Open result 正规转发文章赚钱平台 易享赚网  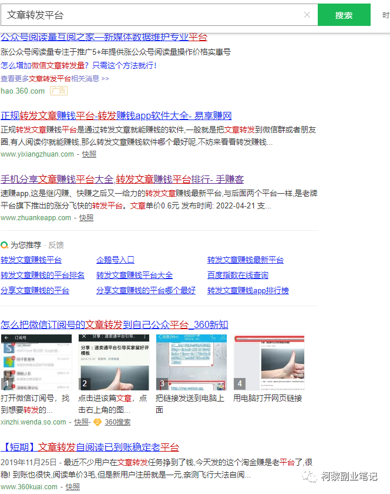point(116,115)
